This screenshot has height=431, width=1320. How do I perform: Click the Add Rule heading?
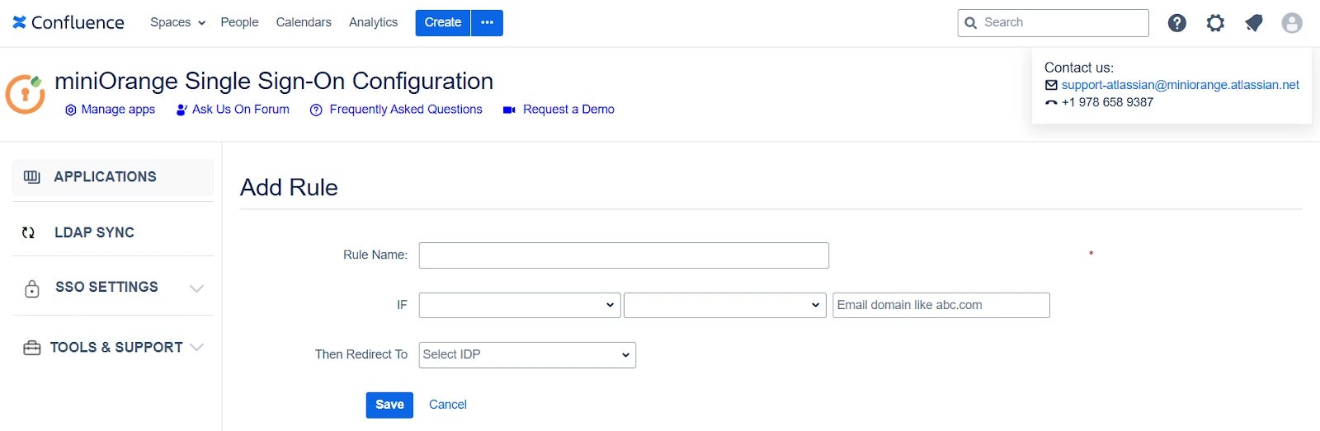click(289, 188)
